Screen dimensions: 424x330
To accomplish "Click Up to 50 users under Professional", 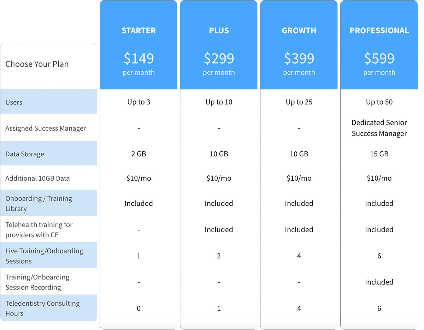I will point(379,102).
